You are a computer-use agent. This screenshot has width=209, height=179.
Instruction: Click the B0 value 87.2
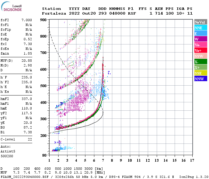coord(28,128)
